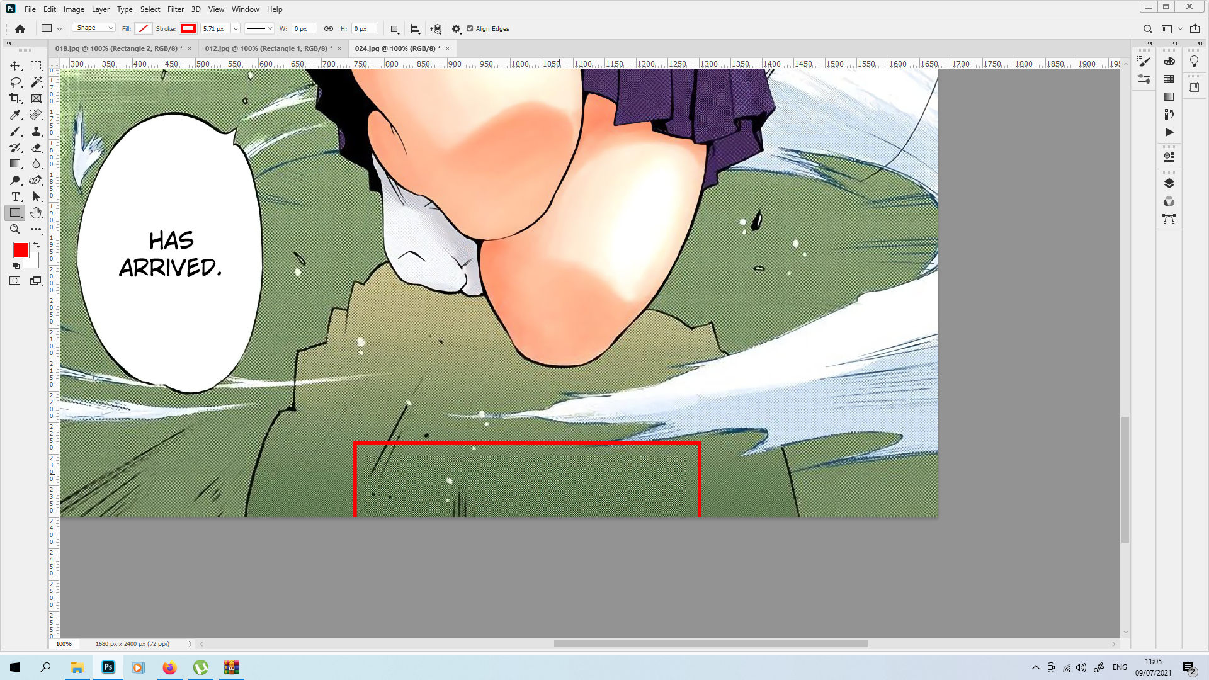Open the Libraries panel
The width and height of the screenshot is (1209, 680).
[1195, 87]
